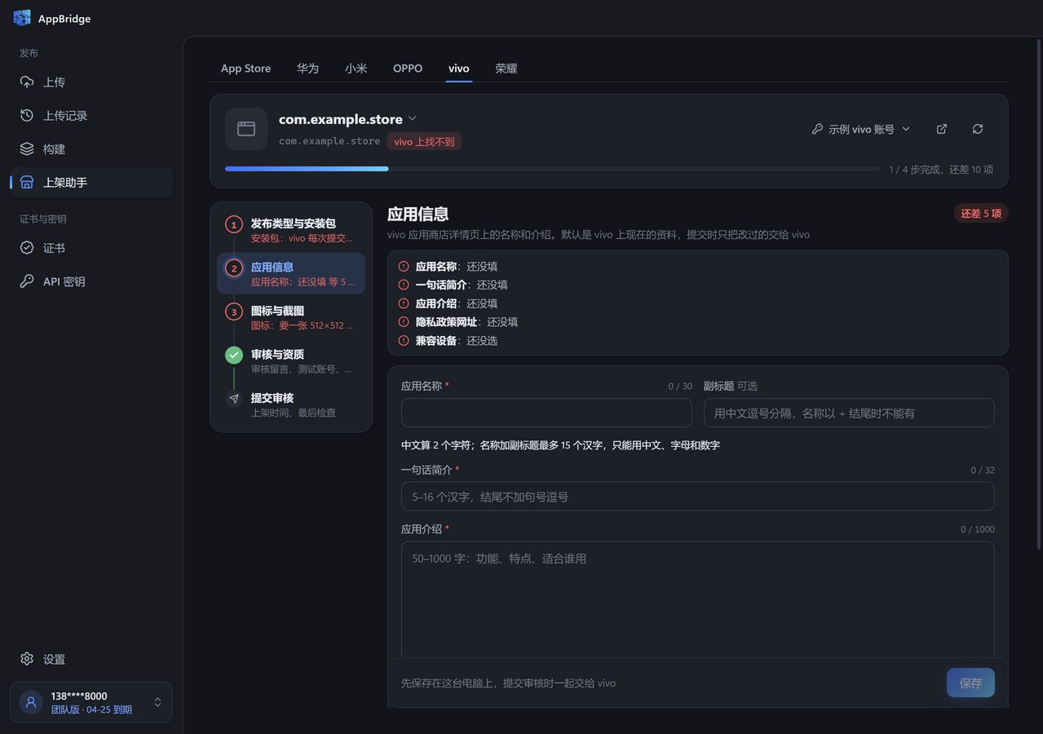Viewport: 1043px width, 734px height.
Task: Open step 3 图标与截图
Action: (x=291, y=317)
